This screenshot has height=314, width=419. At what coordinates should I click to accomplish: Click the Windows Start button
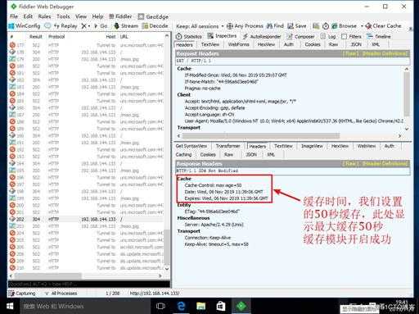[10, 306]
